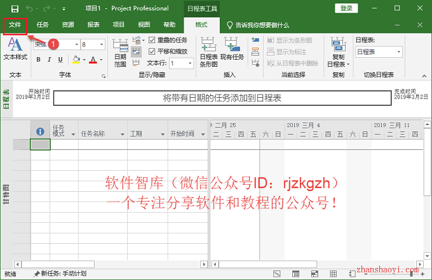
Task: Switch to task usage view in status bar
Action: (295, 274)
